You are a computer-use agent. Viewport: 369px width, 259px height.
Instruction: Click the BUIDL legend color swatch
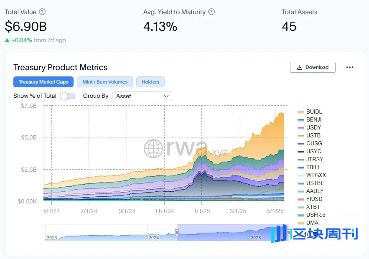point(301,112)
